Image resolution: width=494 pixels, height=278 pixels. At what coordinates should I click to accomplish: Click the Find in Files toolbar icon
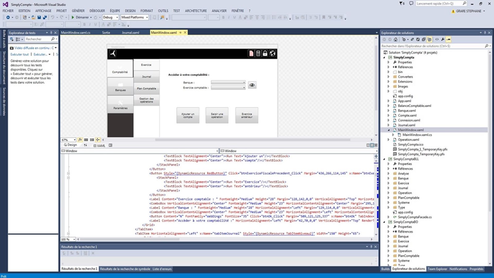click(x=162, y=17)
